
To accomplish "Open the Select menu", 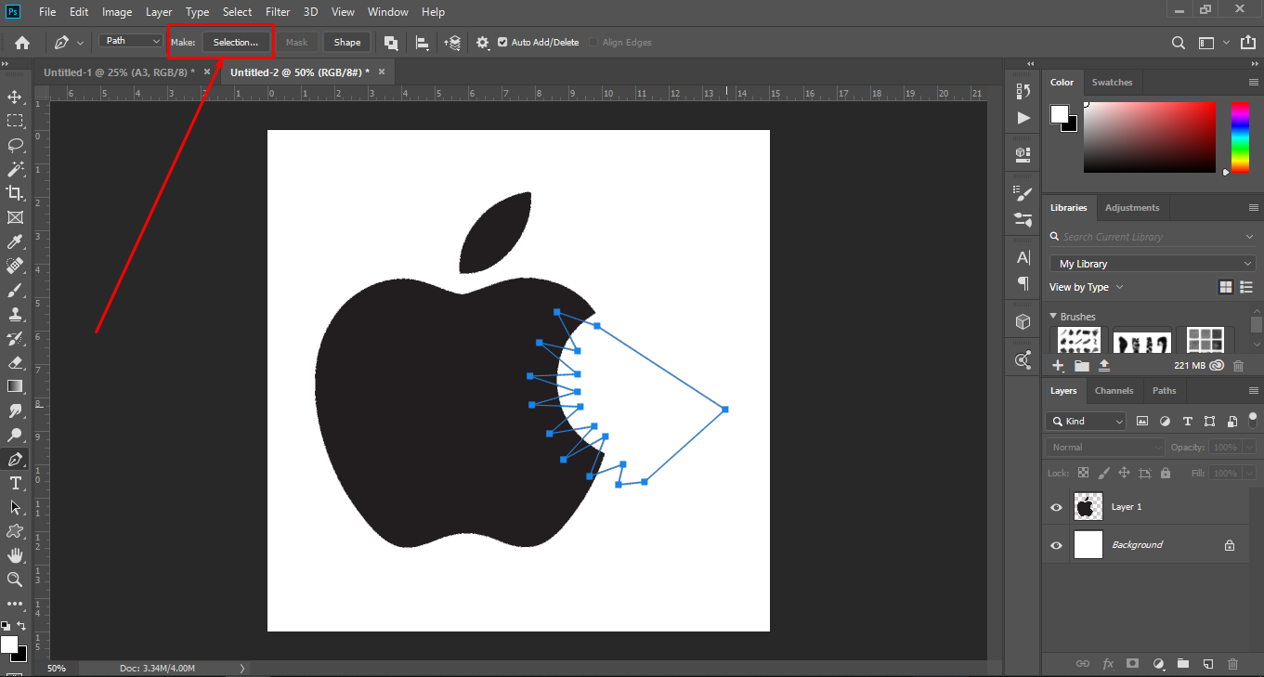I will coord(237,12).
